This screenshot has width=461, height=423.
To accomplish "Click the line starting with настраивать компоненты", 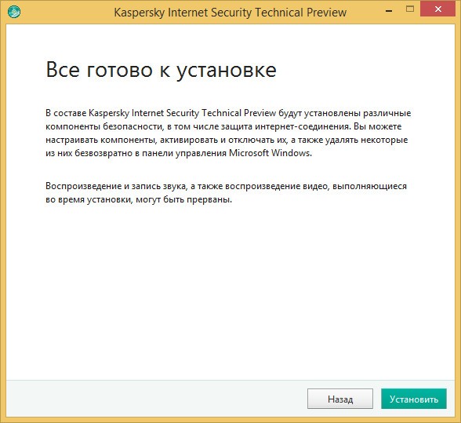I will click(x=227, y=140).
